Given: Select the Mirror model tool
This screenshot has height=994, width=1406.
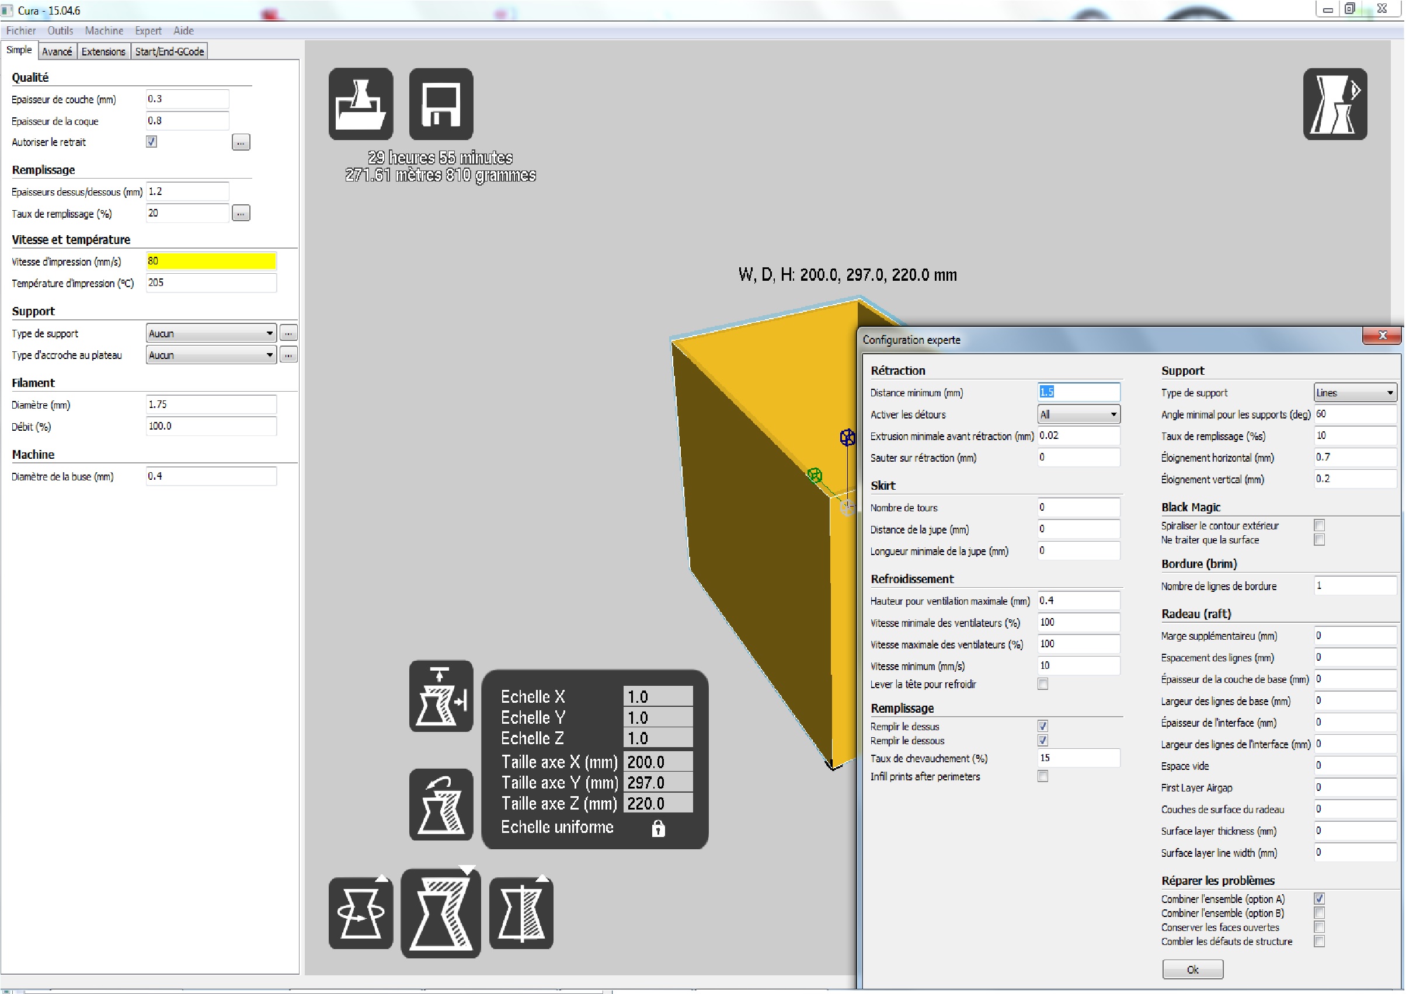Looking at the screenshot, I should pos(521,913).
